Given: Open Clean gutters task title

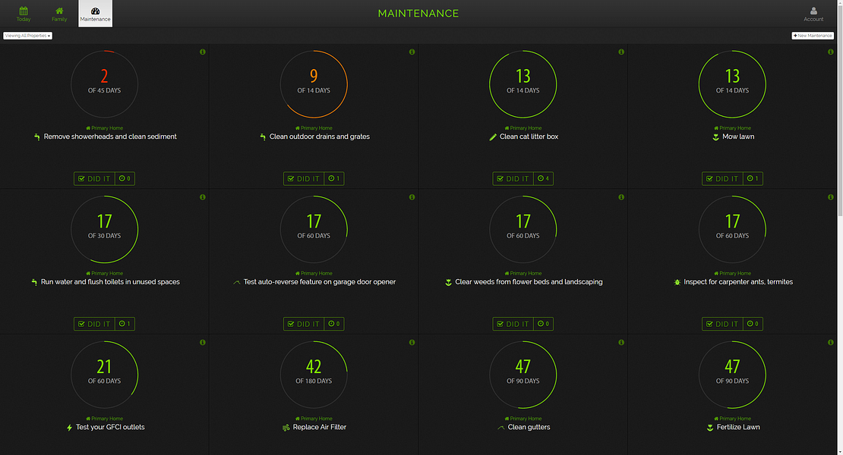Looking at the screenshot, I should tap(529, 427).
